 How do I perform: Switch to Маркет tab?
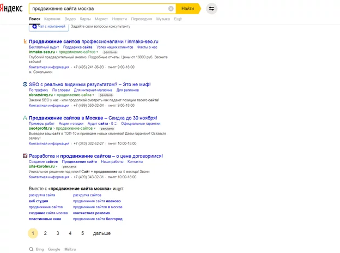pos(101,19)
